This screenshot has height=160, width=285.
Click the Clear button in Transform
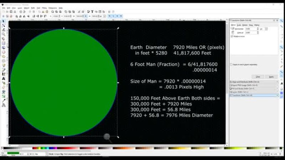coord(258,76)
